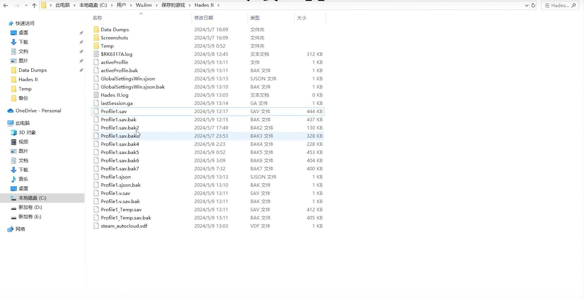Select the $RK6317A.log file icon
584x299 pixels.
click(x=96, y=54)
